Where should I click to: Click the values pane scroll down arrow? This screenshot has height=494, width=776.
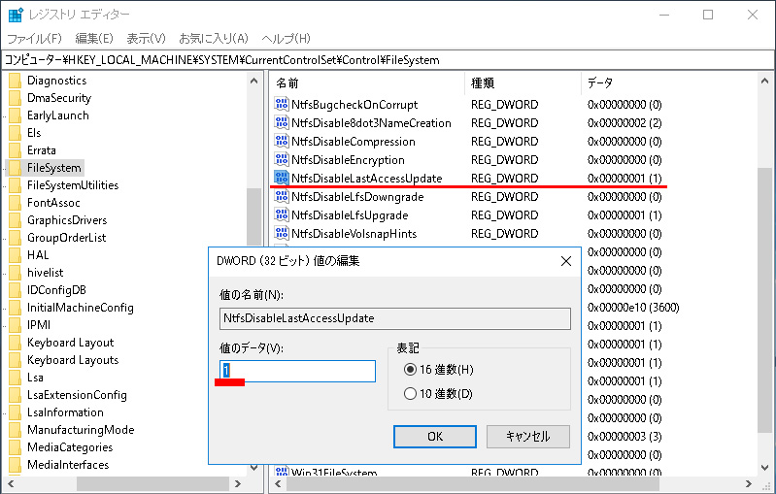point(764,467)
